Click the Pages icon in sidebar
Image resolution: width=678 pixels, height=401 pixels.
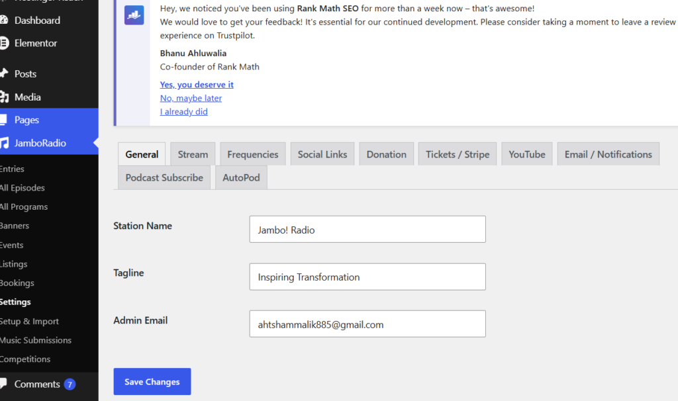pyautogui.click(x=3, y=120)
